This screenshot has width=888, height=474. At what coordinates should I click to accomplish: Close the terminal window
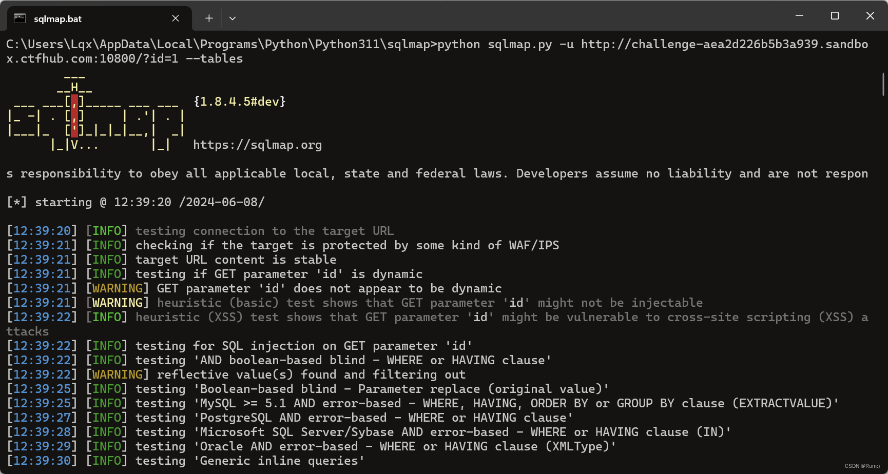click(870, 16)
